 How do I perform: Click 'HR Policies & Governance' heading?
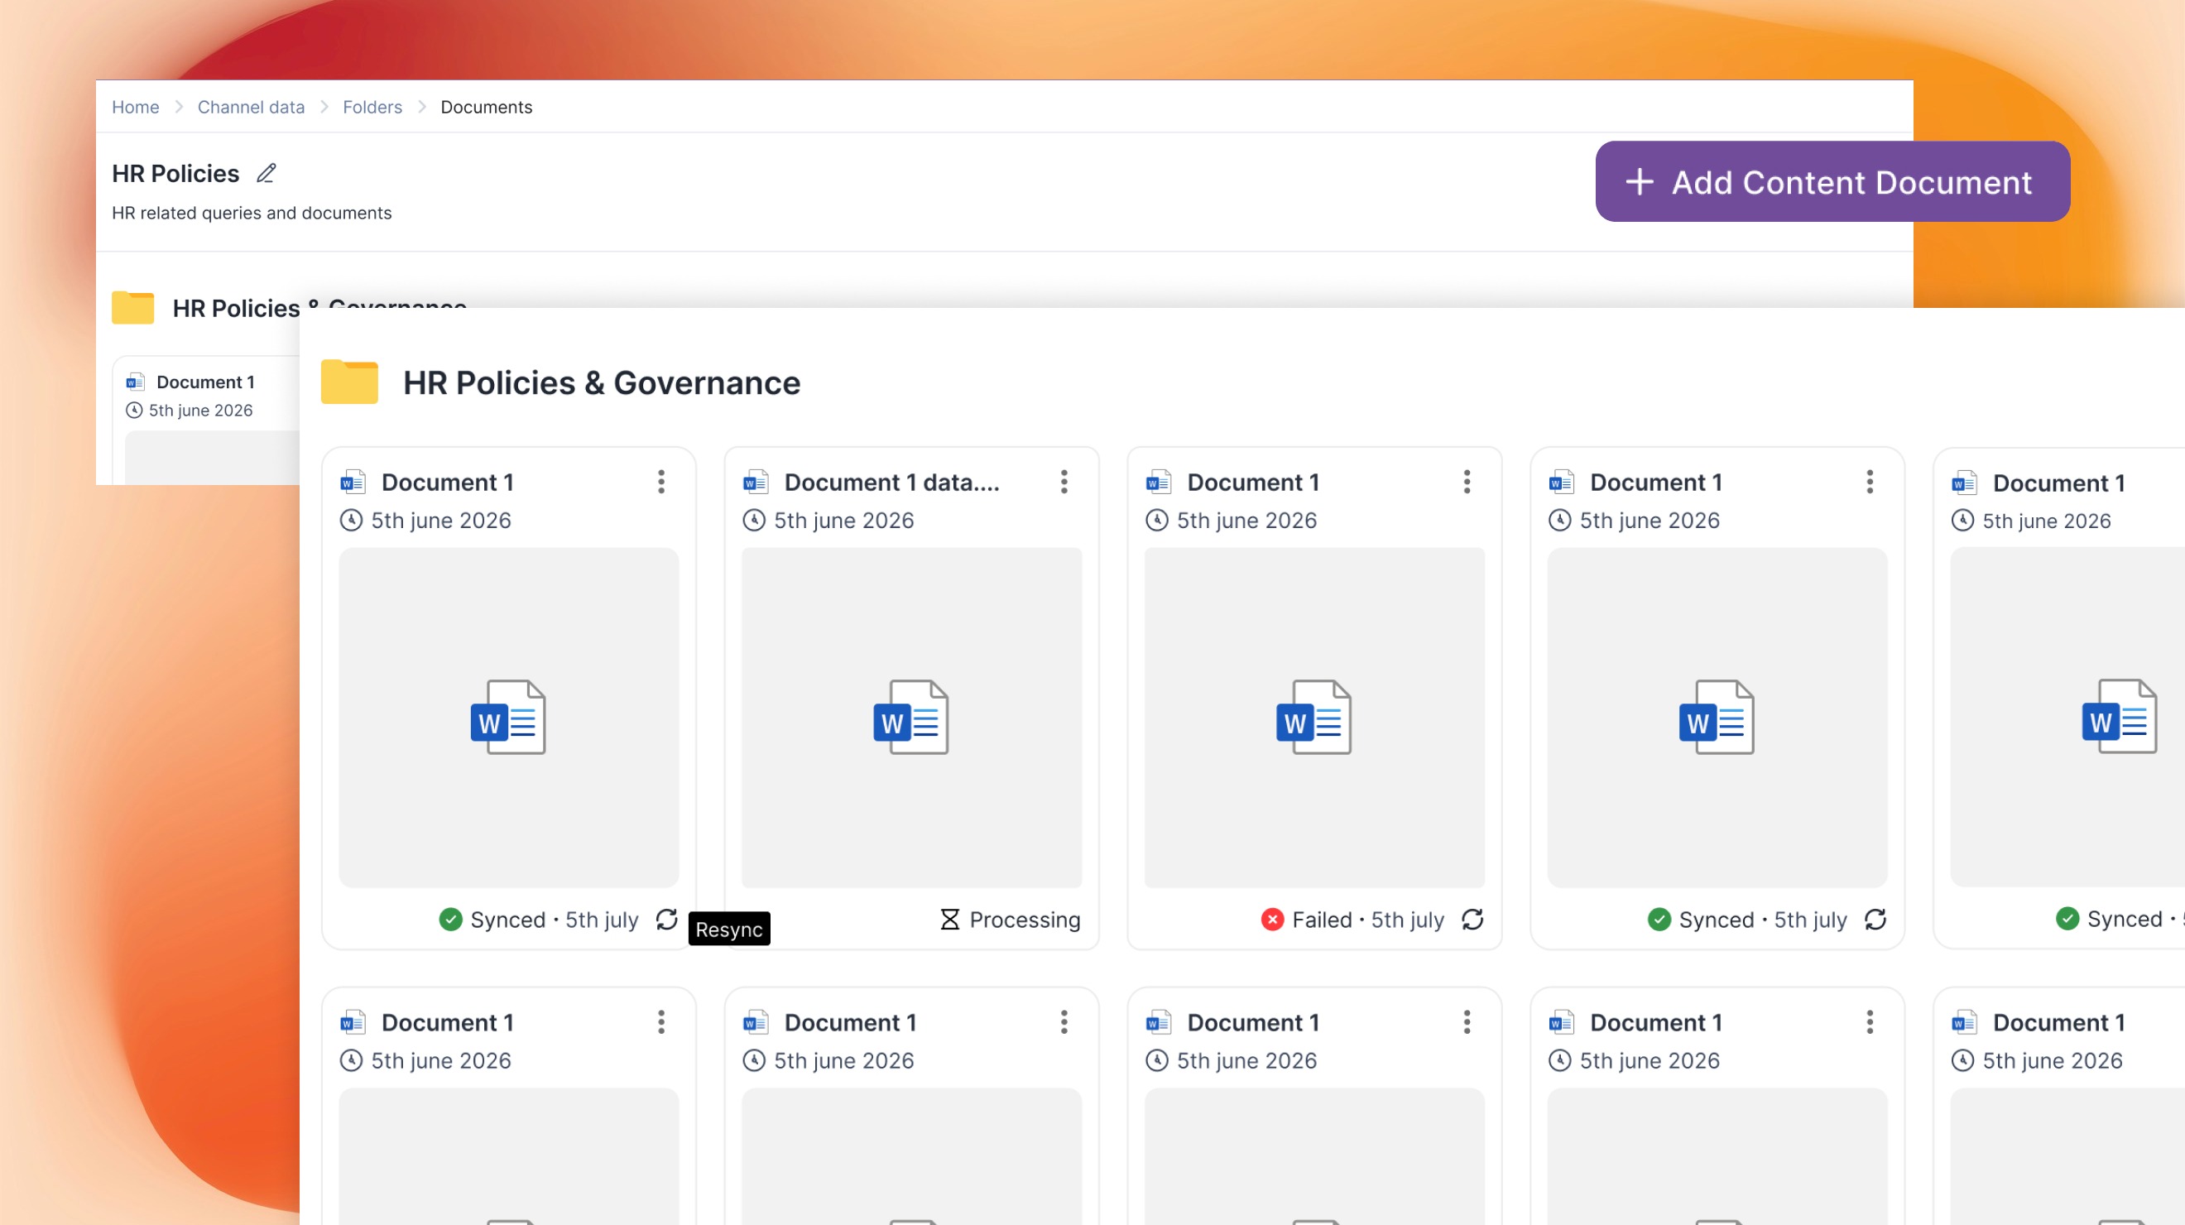pos(602,382)
